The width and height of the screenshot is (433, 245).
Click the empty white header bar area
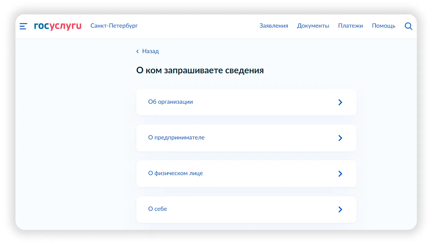[x=199, y=26]
